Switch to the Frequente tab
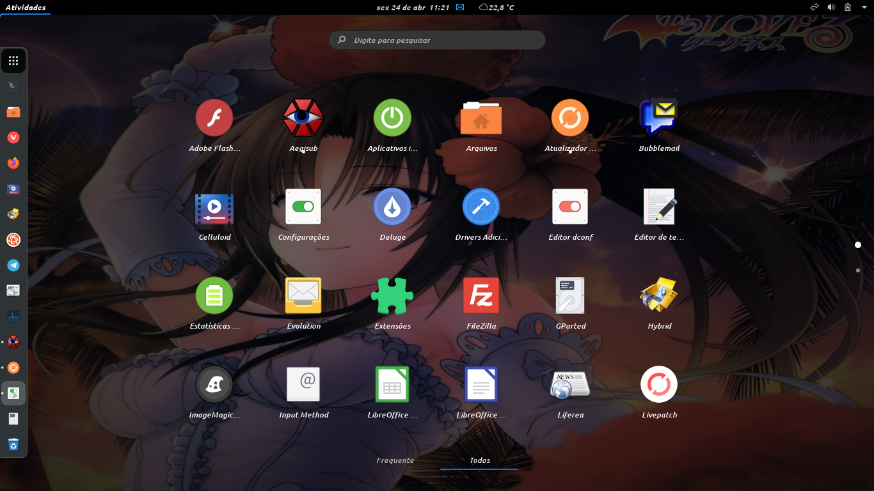 [x=395, y=460]
